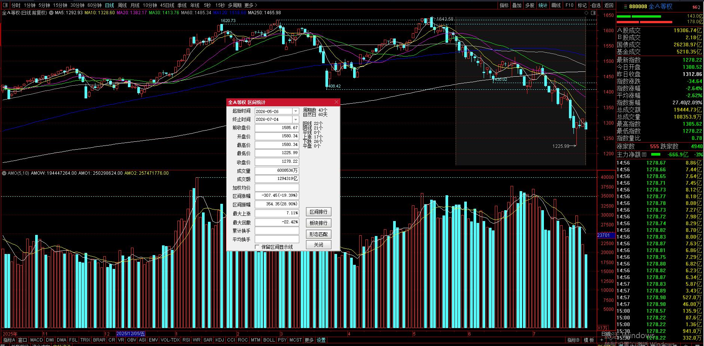Select the CCI indicator
704x346 pixels.
(x=231, y=340)
